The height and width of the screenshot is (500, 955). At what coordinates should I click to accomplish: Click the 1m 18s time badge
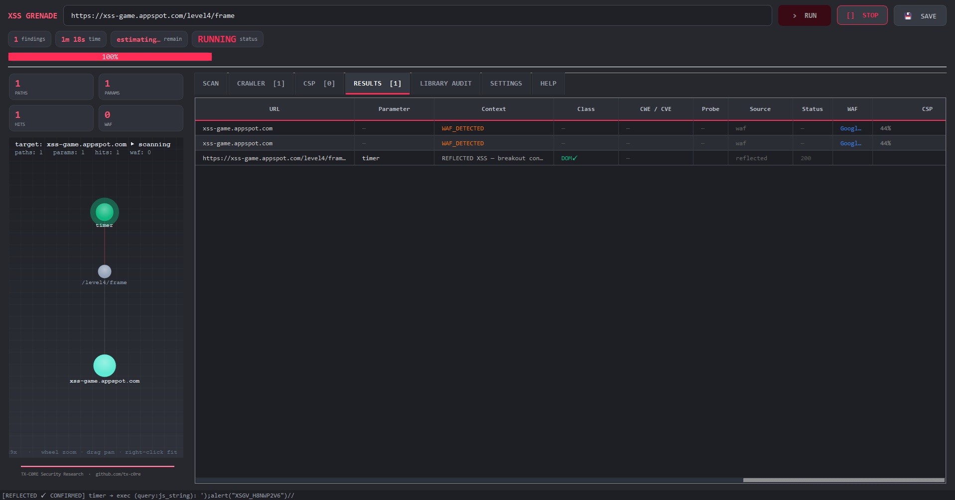(81, 39)
